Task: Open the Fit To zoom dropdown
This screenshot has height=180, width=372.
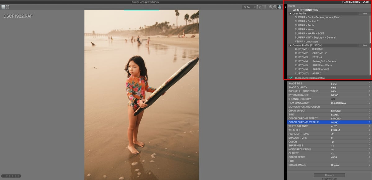Action: 250,7
